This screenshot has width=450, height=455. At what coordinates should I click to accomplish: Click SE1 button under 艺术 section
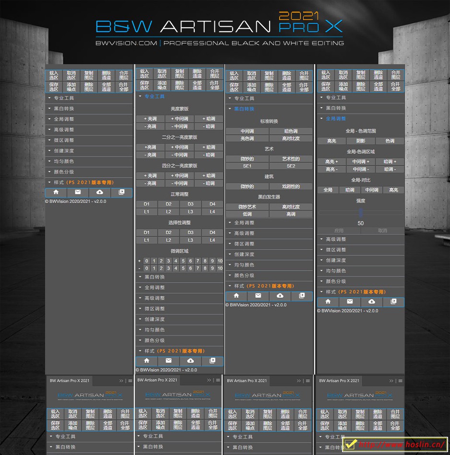[x=247, y=166]
